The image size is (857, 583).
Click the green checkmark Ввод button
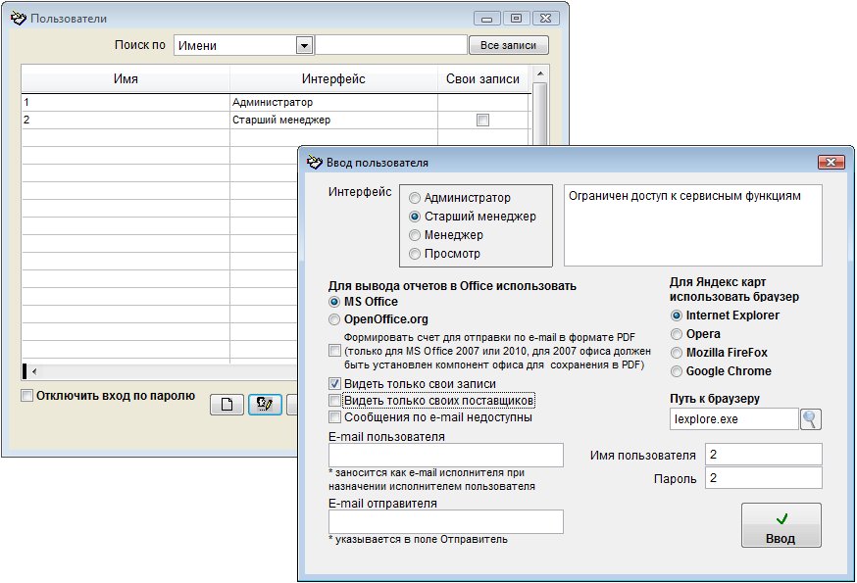[781, 525]
